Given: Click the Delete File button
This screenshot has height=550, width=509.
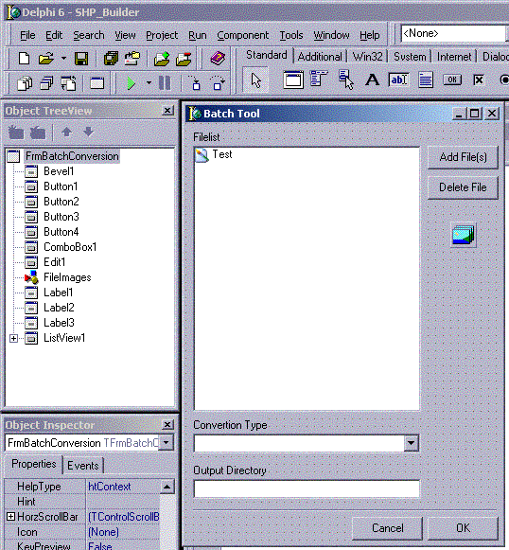Looking at the screenshot, I should click(463, 187).
